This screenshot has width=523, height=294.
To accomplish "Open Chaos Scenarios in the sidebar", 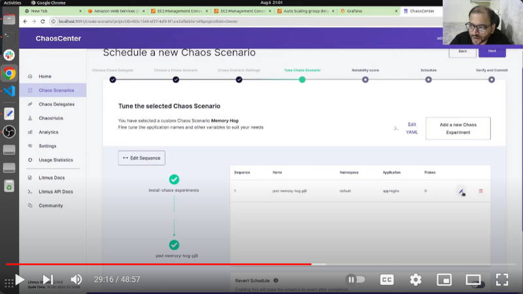I will [x=53, y=90].
